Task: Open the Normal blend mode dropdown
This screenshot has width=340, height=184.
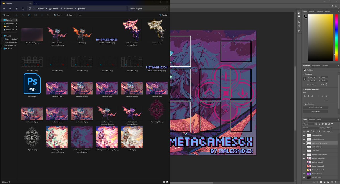Action: click(311, 128)
